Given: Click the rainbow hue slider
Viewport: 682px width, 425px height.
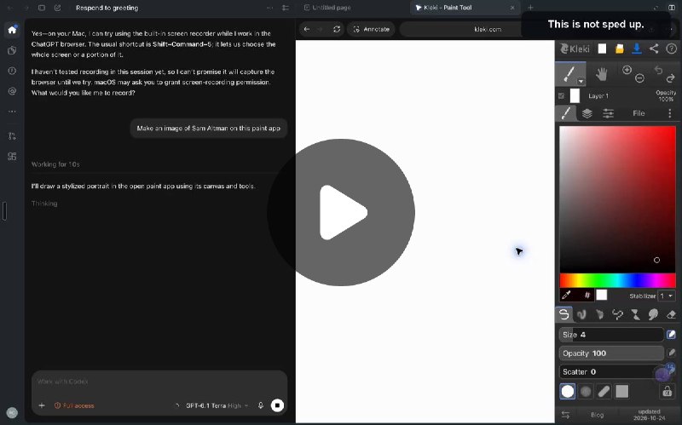Looking at the screenshot, I should (x=617, y=280).
